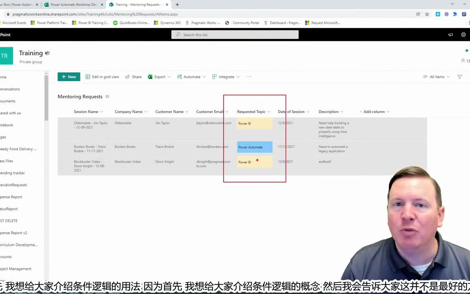Screen dimensions: 470x294
Task: Open the All Items view dropdown
Action: point(437,77)
